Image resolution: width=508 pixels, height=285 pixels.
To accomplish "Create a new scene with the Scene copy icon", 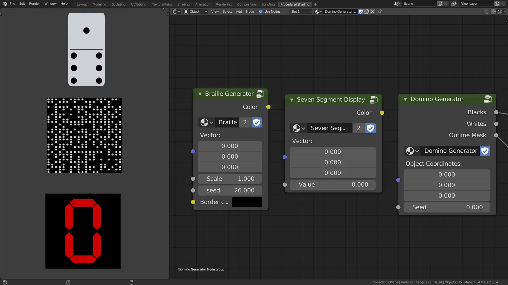I will point(440,4).
